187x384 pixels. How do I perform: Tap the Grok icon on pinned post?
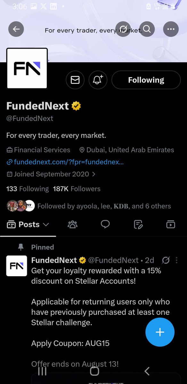[x=166, y=260]
